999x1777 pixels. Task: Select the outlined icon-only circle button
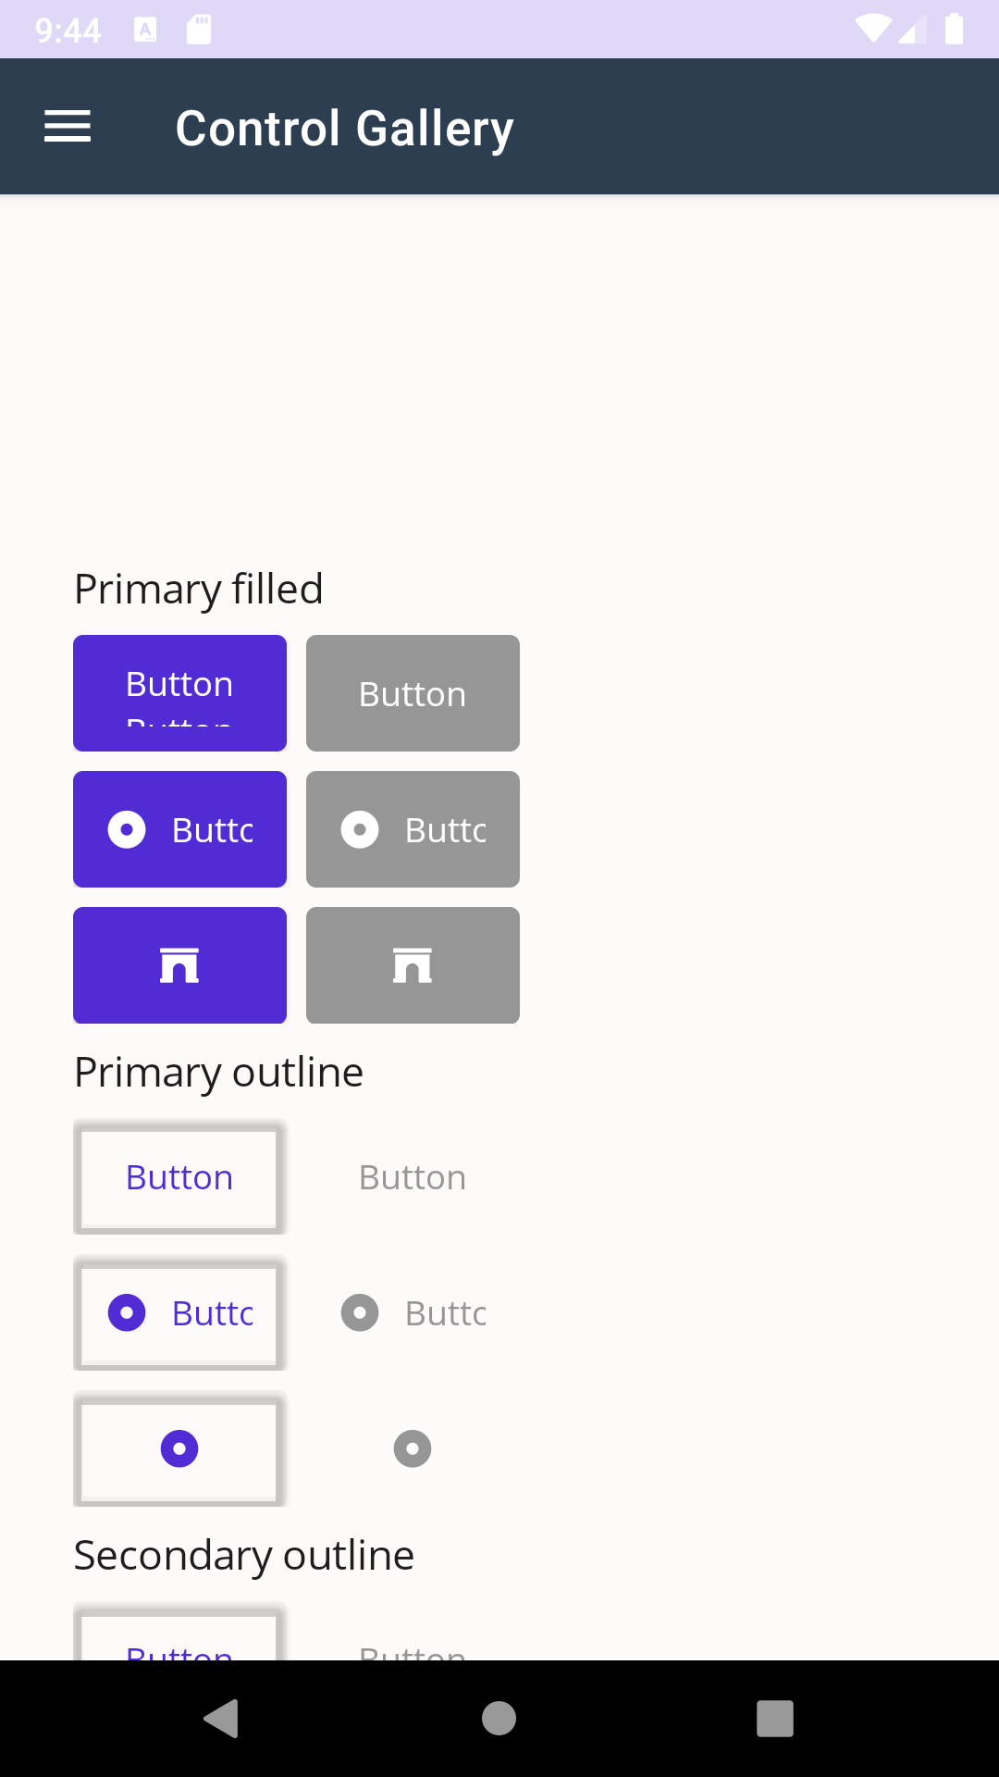point(179,1451)
